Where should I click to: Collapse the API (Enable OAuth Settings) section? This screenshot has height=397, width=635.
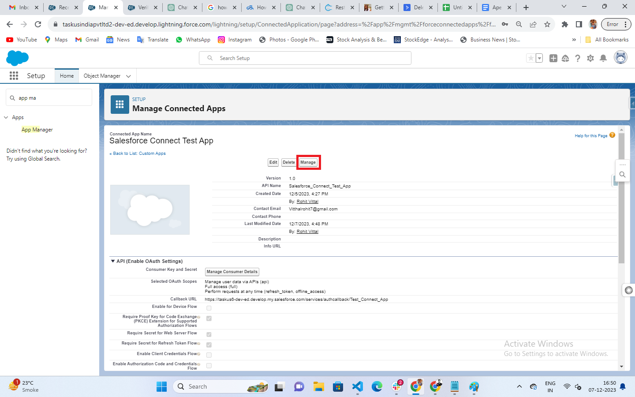tap(113, 261)
